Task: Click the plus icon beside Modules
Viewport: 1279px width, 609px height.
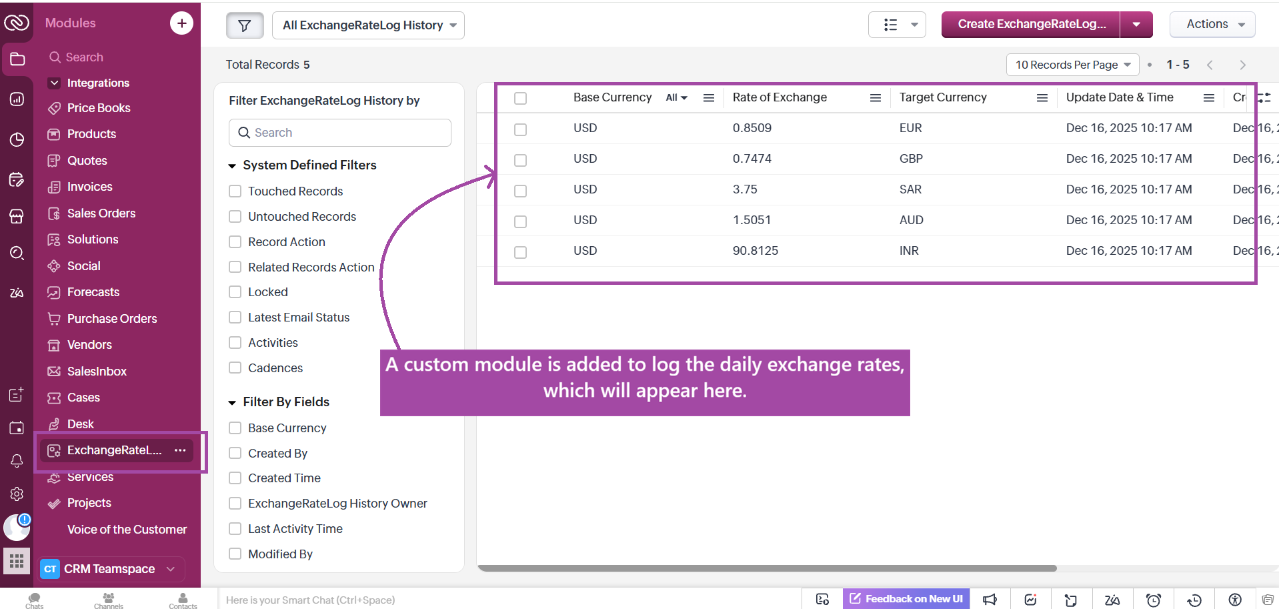Action: 181,23
